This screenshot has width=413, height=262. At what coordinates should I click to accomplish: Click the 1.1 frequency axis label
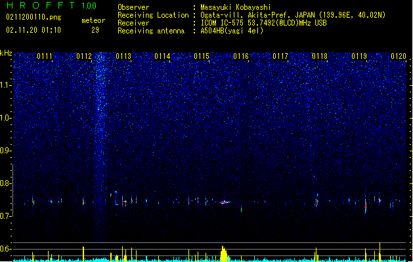(6, 85)
